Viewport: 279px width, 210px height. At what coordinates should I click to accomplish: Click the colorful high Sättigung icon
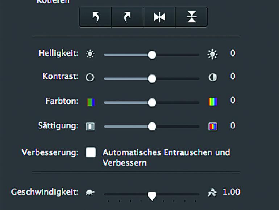pos(213,126)
